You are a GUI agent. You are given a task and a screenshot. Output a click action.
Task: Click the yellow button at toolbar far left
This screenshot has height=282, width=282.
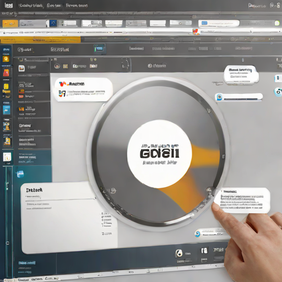coord(10,24)
